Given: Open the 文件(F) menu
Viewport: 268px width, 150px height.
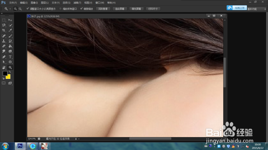Looking at the screenshot, I should [13, 3].
